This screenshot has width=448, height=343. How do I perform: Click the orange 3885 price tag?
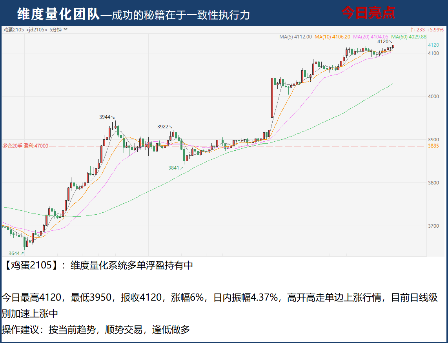[x=433, y=146]
